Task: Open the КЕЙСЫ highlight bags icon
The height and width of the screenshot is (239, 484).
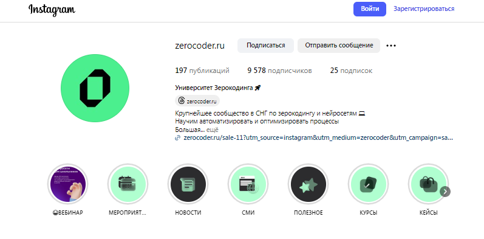Action: click(429, 184)
